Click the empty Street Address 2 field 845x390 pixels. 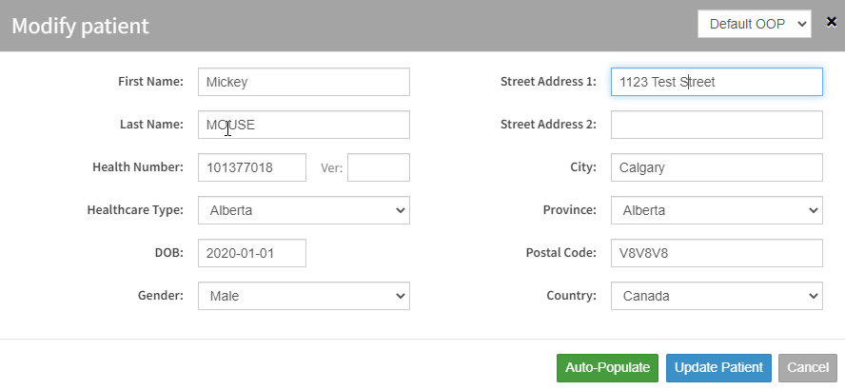717,125
